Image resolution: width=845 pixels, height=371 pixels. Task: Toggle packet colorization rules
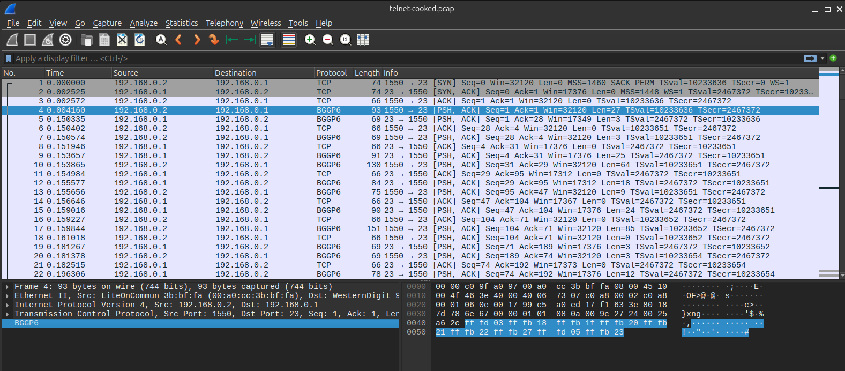(x=289, y=40)
